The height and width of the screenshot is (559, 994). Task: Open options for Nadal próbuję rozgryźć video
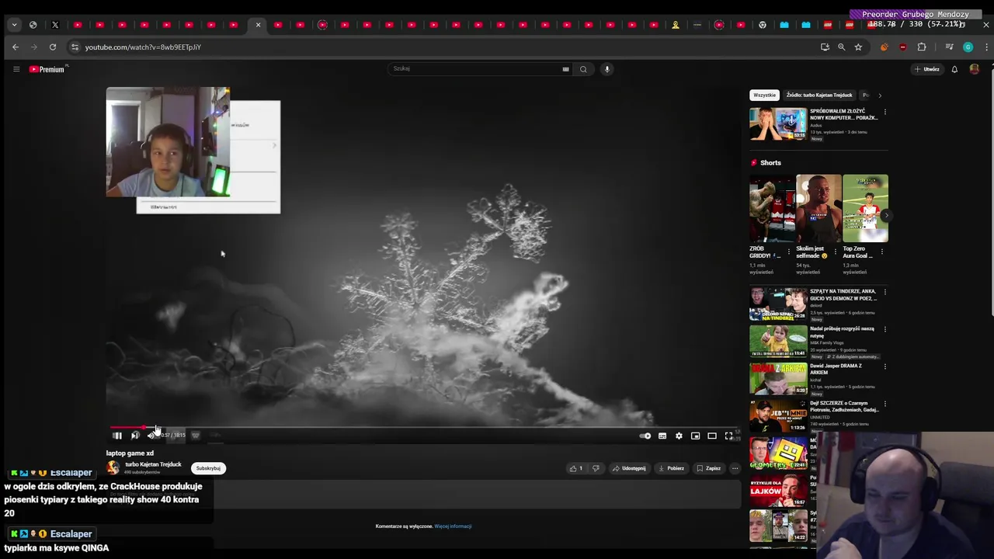(885, 329)
